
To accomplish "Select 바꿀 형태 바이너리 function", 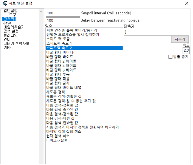I will click(x=85, y=53).
